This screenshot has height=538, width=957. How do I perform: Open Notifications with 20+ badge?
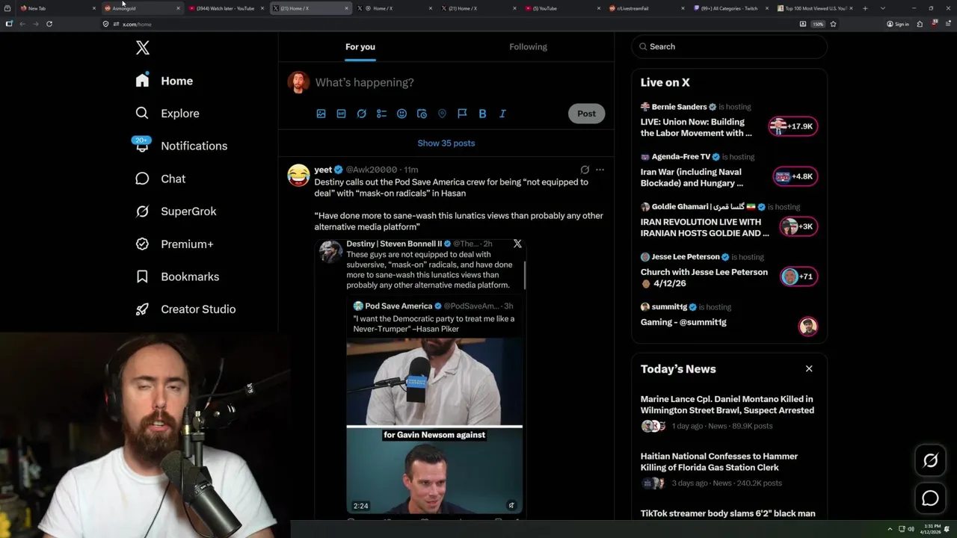tap(181, 146)
